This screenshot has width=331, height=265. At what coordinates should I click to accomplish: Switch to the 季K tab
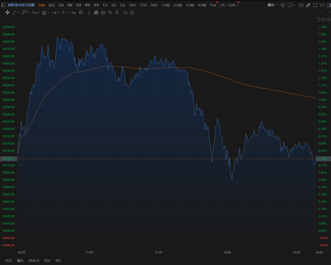88,5
